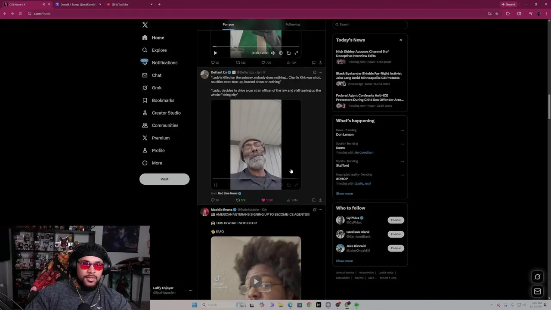Open Federal Agent Confronts Anti-ICE Protesters story

pos(370,101)
